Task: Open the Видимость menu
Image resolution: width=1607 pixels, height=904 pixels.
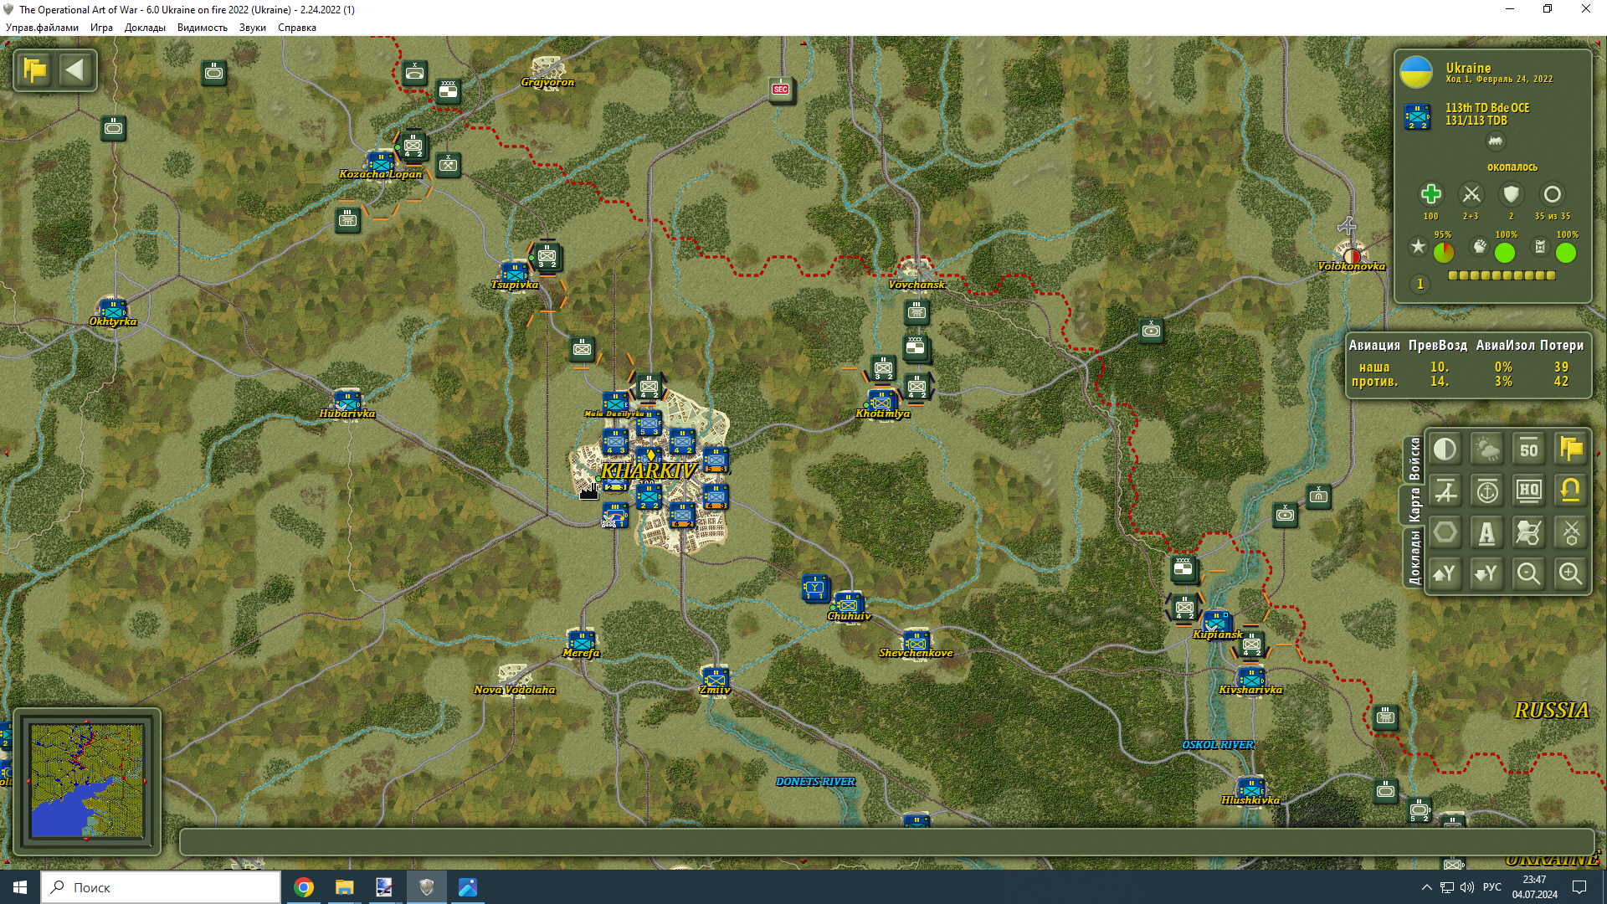Action: [203, 28]
